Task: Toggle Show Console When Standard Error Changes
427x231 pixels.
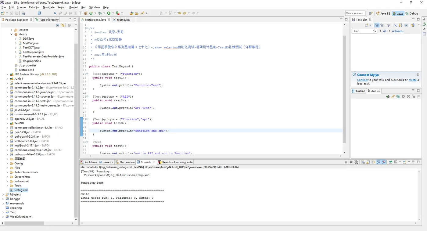Action: point(384,162)
